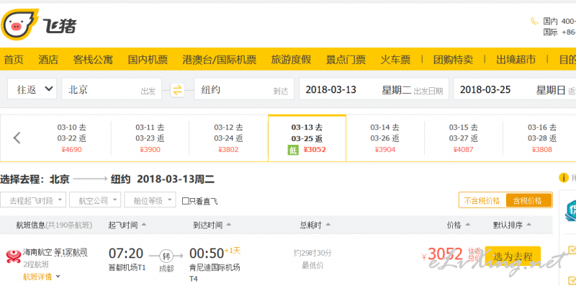Open 港澳台/国际机票 navigation item
576x286 pixels.
pyautogui.click(x=220, y=60)
